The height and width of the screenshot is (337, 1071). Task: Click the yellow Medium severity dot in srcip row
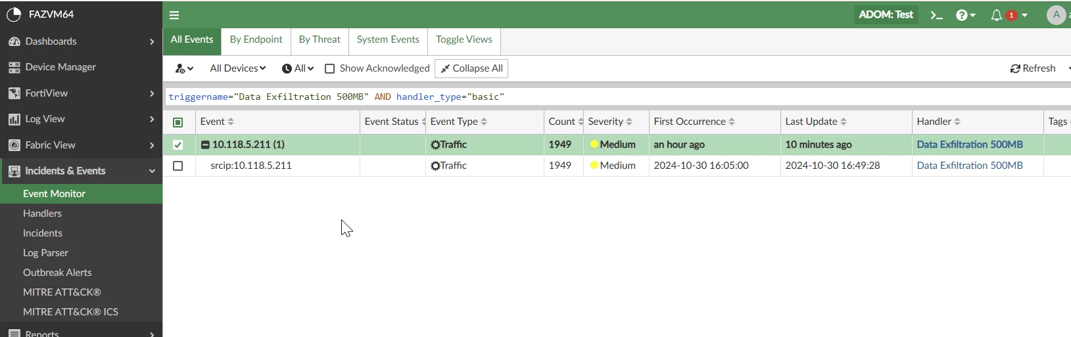coord(594,166)
